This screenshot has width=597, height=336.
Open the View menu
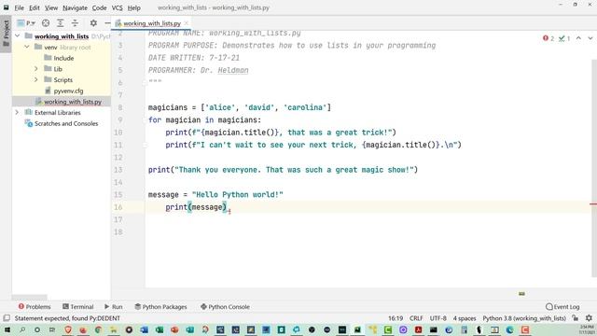(x=51, y=7)
